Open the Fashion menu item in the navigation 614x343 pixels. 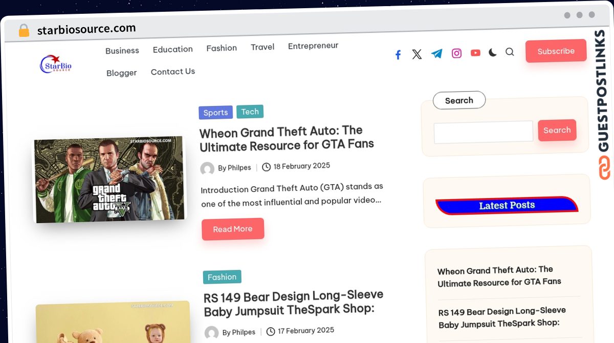coord(222,48)
